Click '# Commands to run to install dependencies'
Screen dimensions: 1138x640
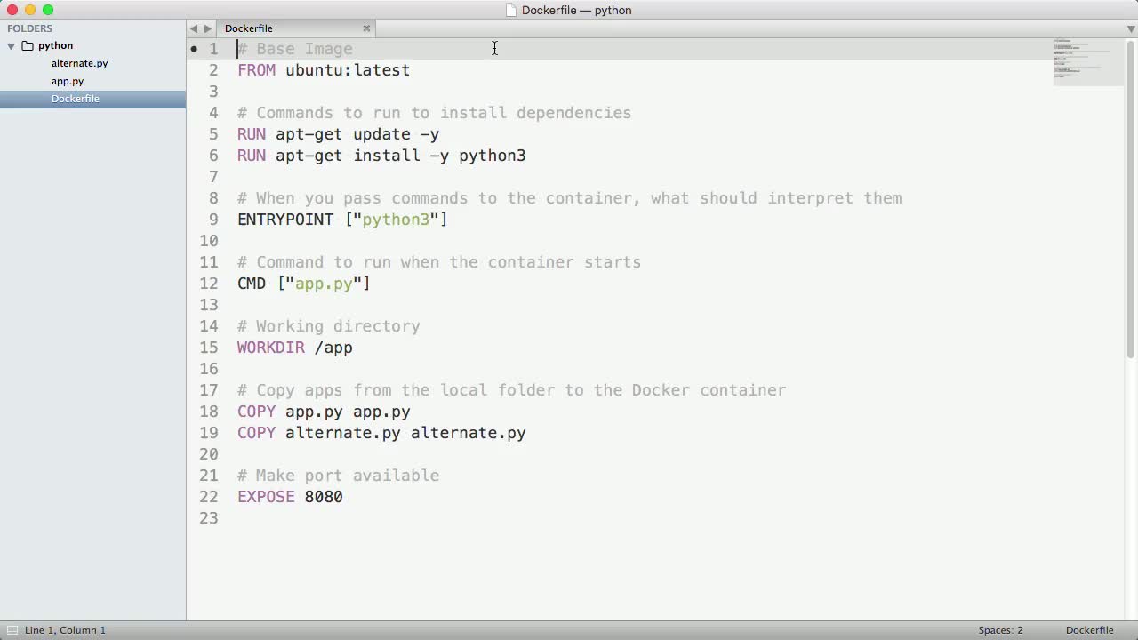434,113
